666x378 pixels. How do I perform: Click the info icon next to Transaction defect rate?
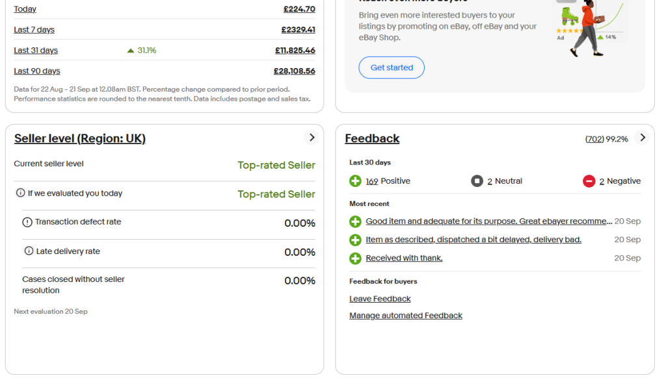click(27, 222)
